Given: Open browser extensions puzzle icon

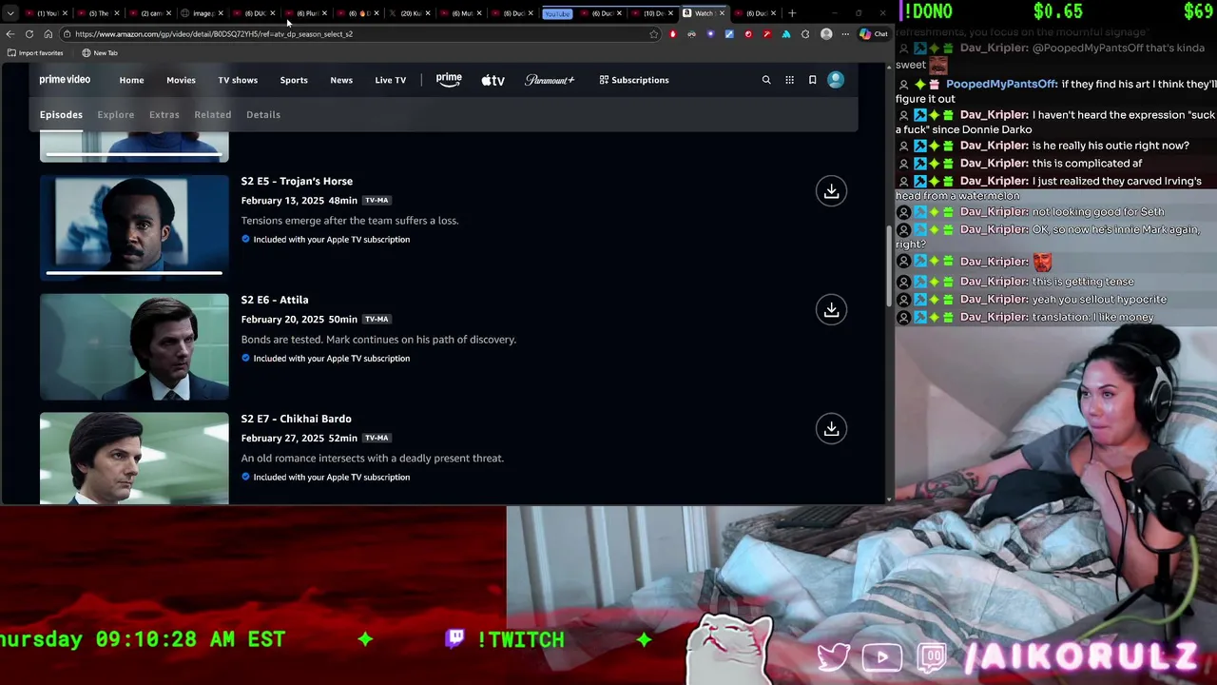Looking at the screenshot, I should [x=805, y=34].
